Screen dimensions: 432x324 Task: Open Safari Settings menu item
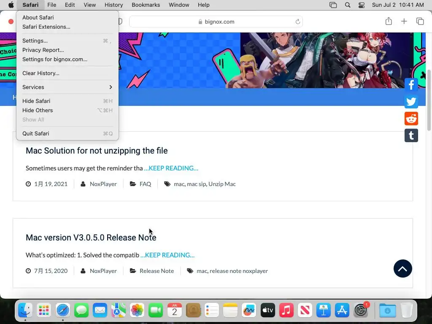67,41
